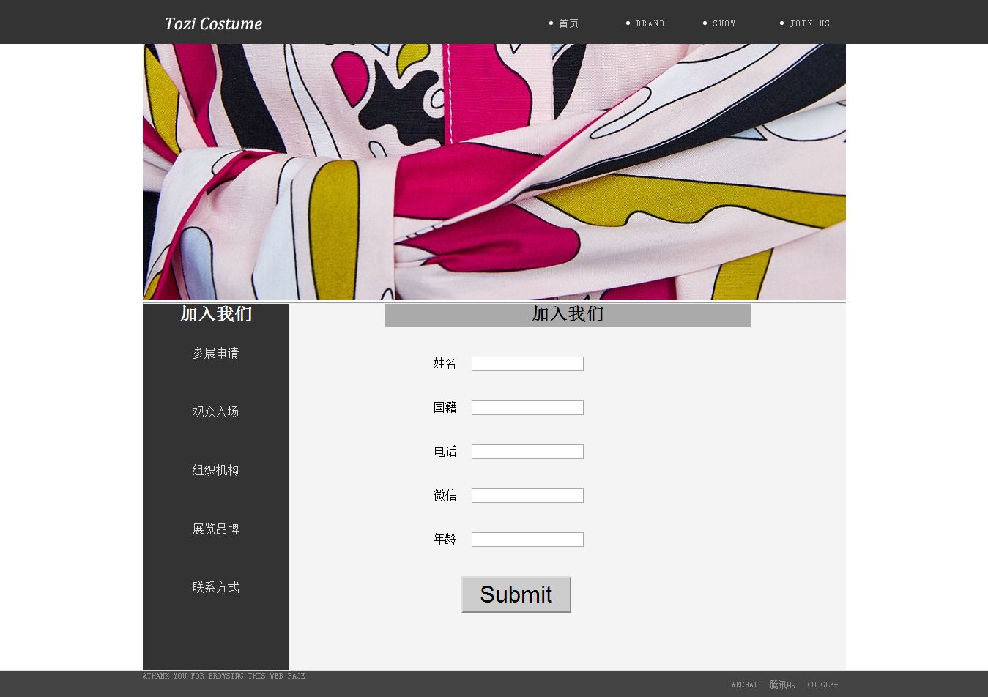Click the THANK YOU FOR BROWSING footer text
This screenshot has height=697, width=988.
(x=224, y=676)
